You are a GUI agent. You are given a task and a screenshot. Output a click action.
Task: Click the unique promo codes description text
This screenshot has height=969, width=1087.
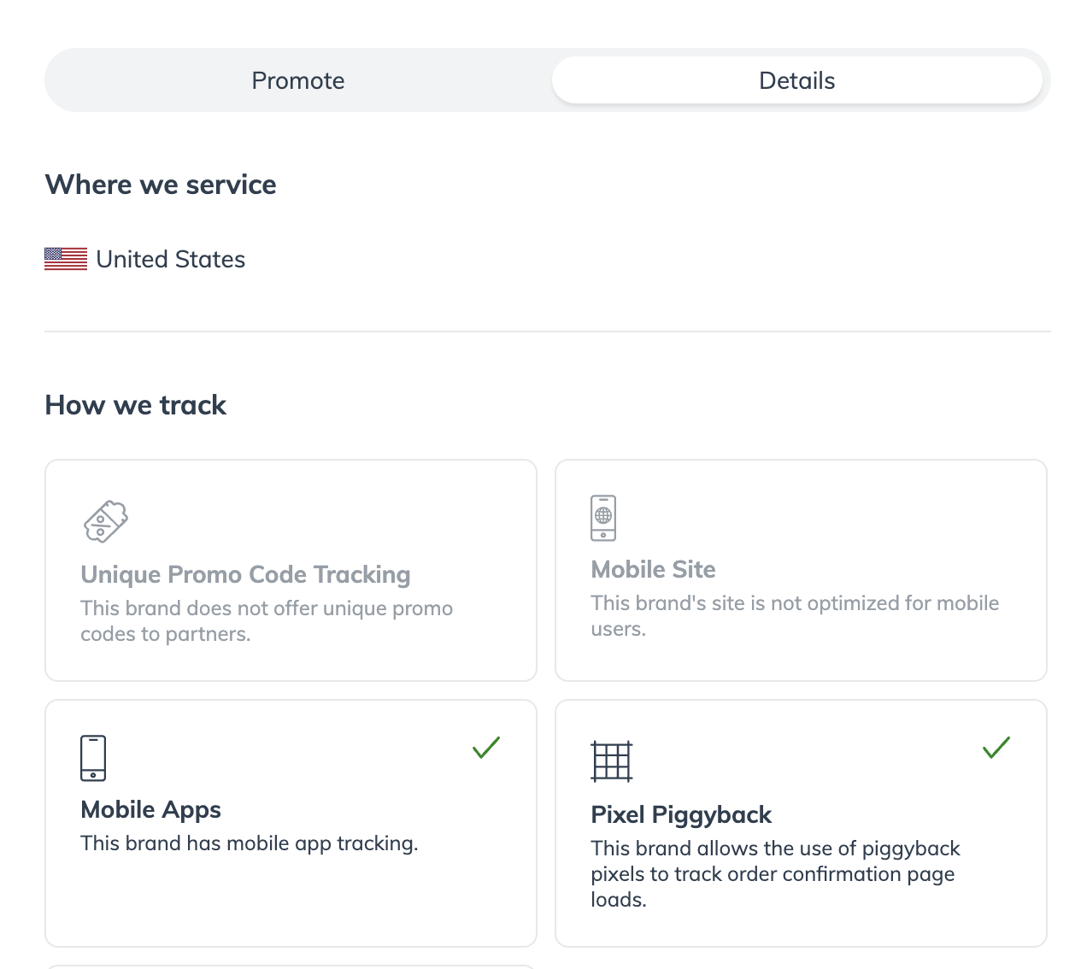click(267, 621)
